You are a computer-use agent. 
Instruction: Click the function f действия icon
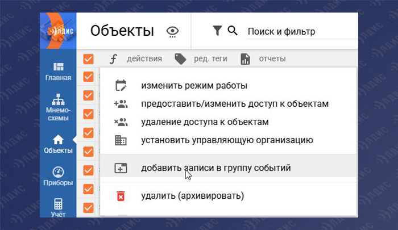pyautogui.click(x=113, y=59)
